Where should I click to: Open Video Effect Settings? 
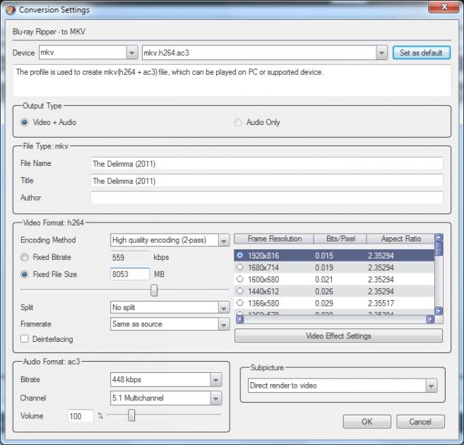coord(338,336)
